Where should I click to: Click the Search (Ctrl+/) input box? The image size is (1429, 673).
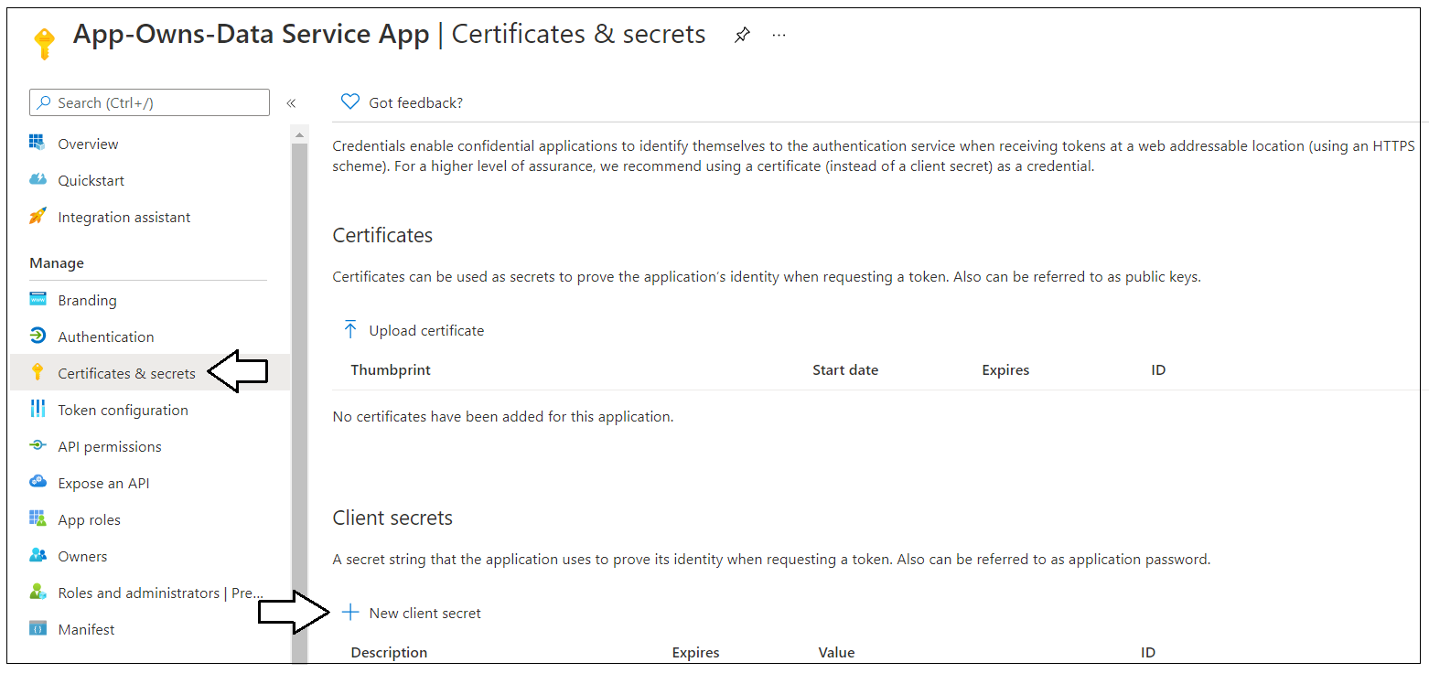[x=149, y=102]
